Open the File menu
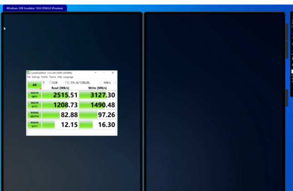Screen dimensions: 293x191 tap(29, 77)
